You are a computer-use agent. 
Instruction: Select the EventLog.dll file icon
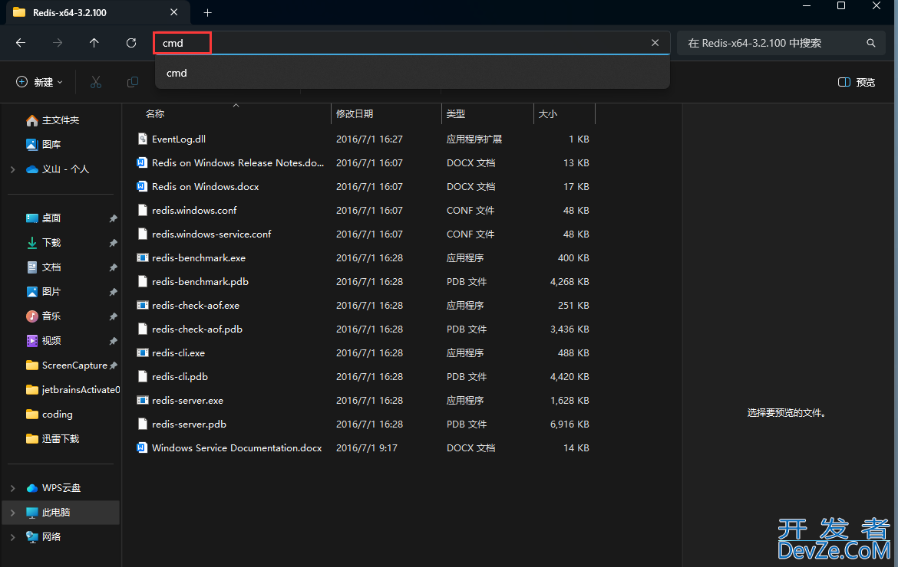click(x=143, y=139)
